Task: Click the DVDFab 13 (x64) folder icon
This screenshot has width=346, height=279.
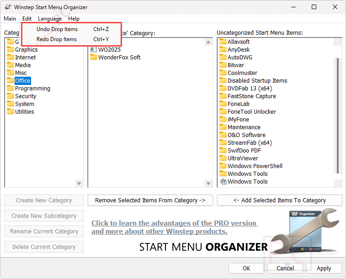Action: [x=223, y=88]
